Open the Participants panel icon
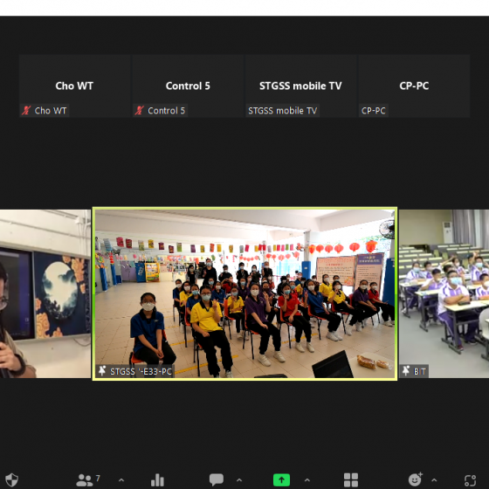Viewport: 489px width, 489px height. (x=85, y=480)
